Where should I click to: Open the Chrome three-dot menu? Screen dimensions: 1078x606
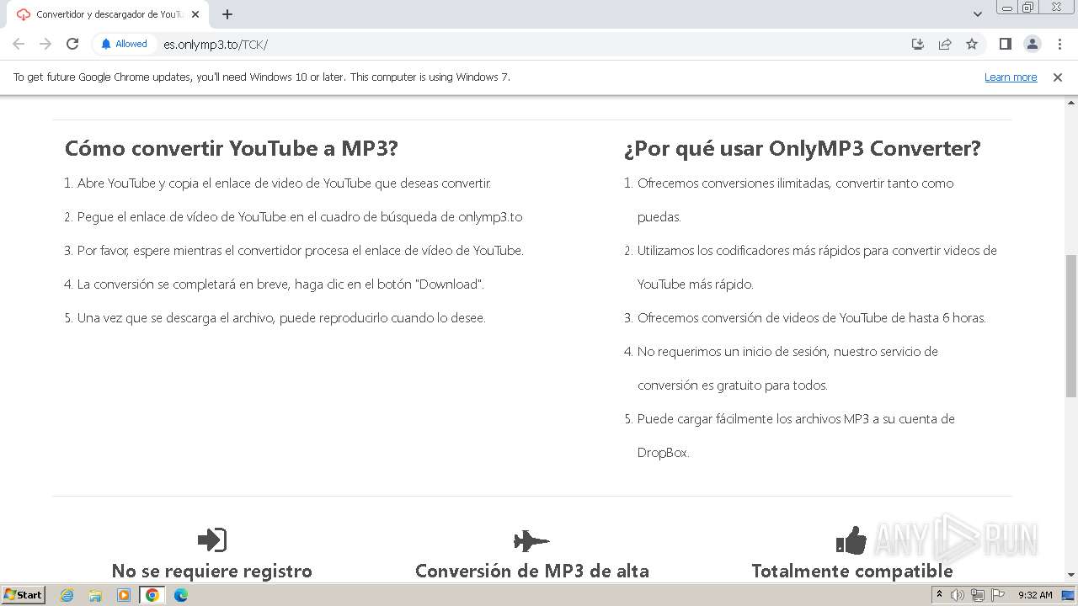click(x=1059, y=44)
